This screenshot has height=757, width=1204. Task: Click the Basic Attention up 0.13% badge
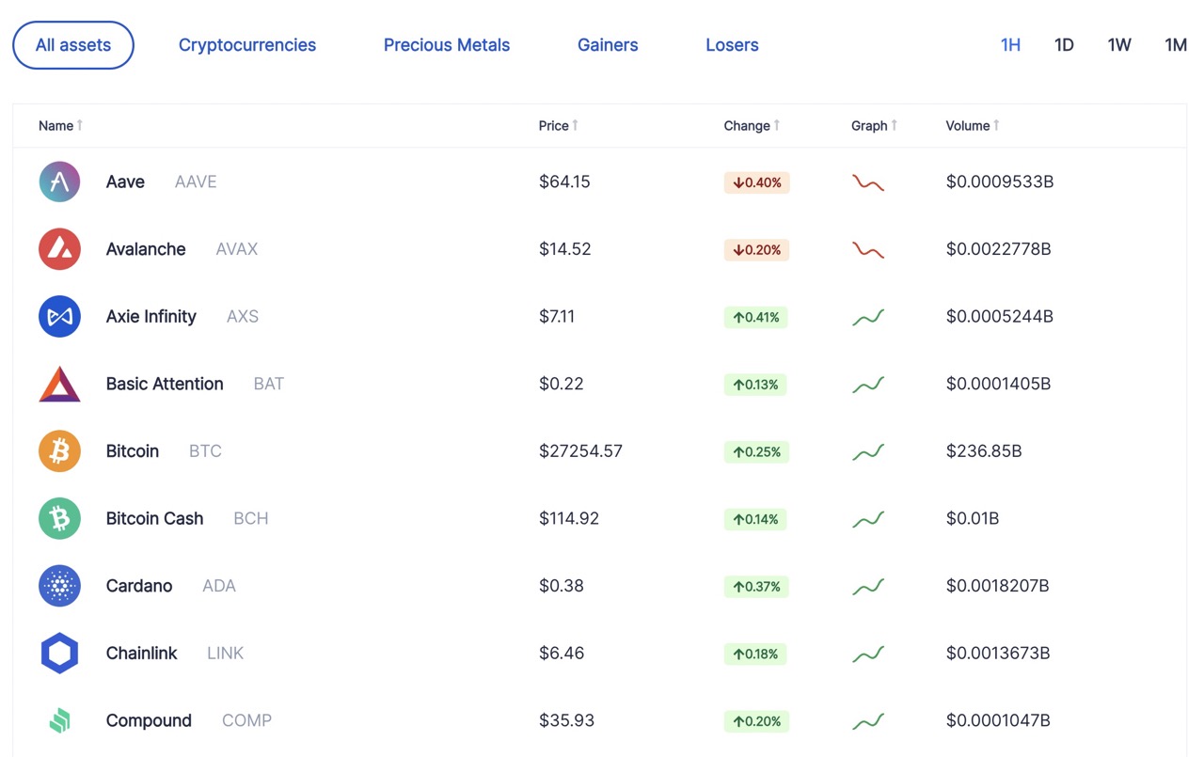pos(755,385)
